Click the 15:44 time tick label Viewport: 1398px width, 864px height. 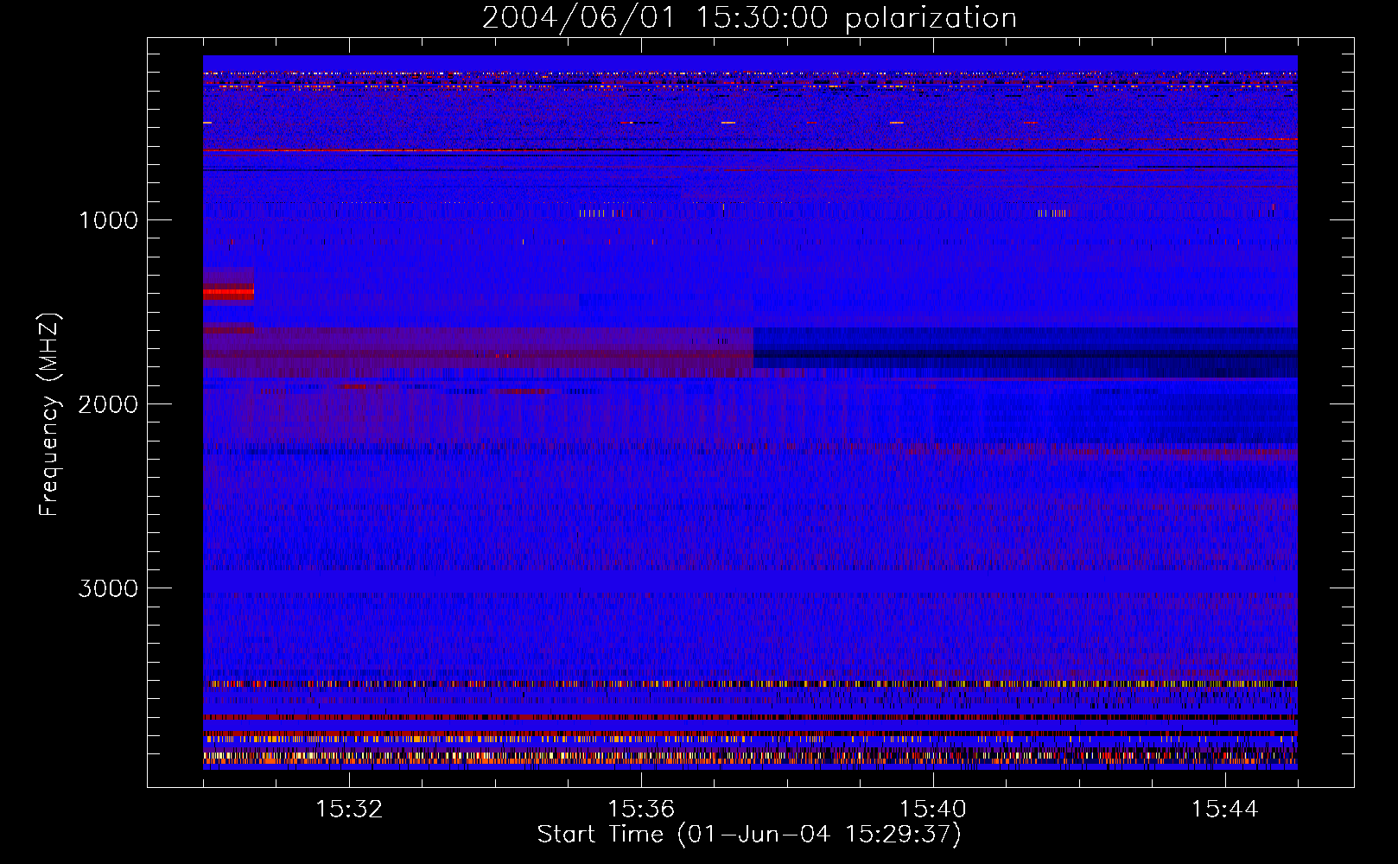pyautogui.click(x=1224, y=810)
